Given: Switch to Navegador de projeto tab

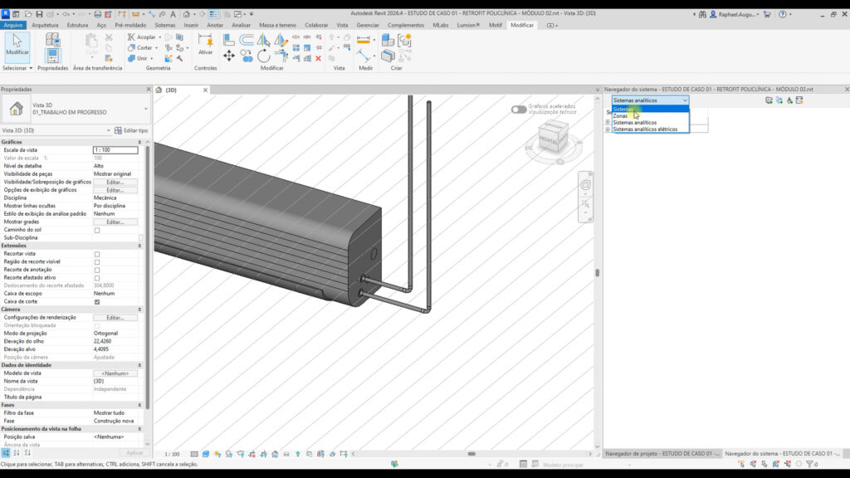Looking at the screenshot, I should [662, 454].
